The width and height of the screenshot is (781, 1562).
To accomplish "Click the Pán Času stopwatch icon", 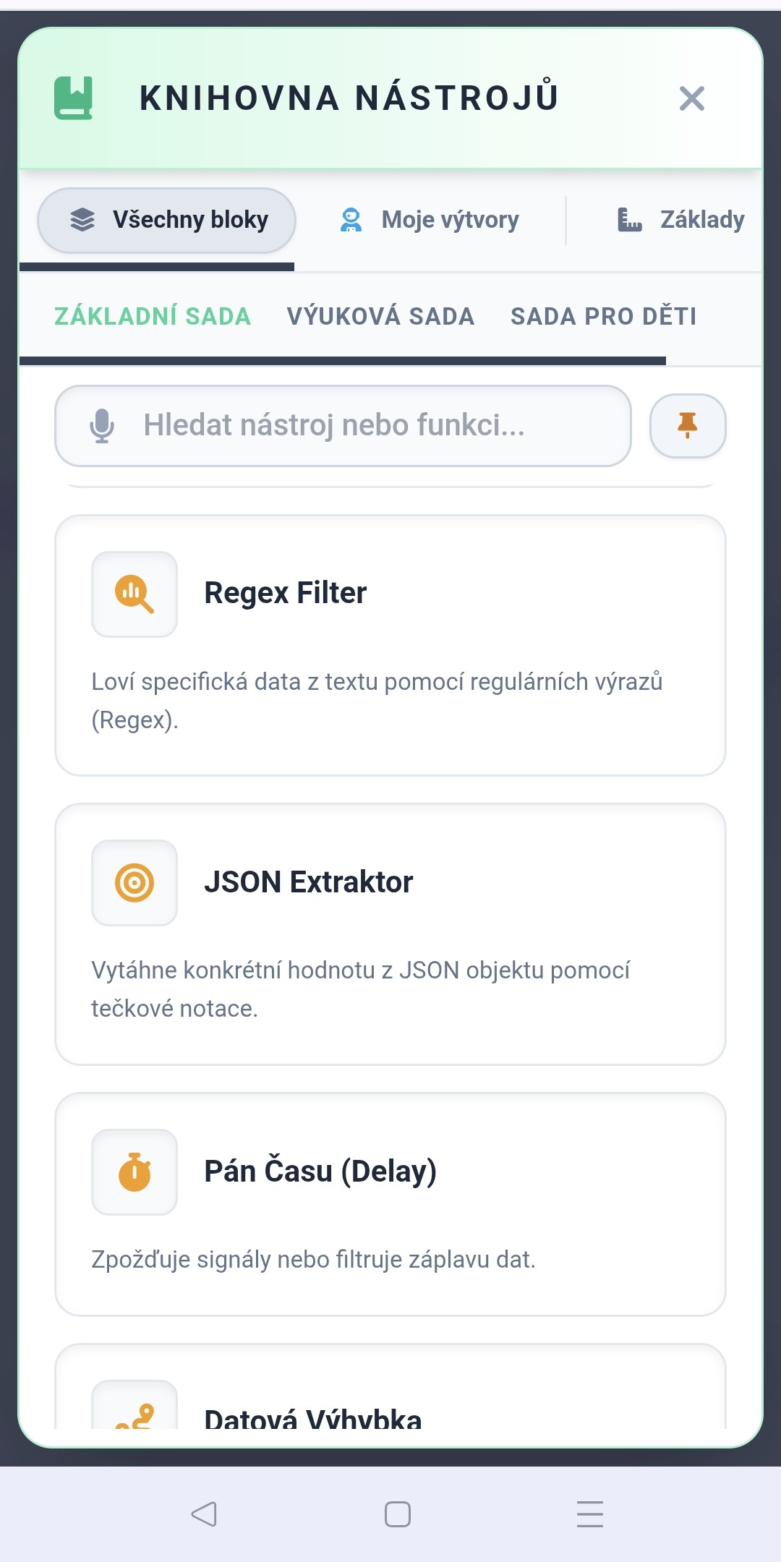I will [x=135, y=1172].
